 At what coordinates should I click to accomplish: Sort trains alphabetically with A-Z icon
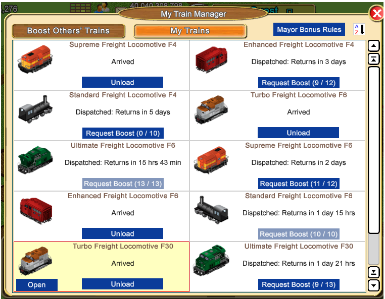[359, 29]
